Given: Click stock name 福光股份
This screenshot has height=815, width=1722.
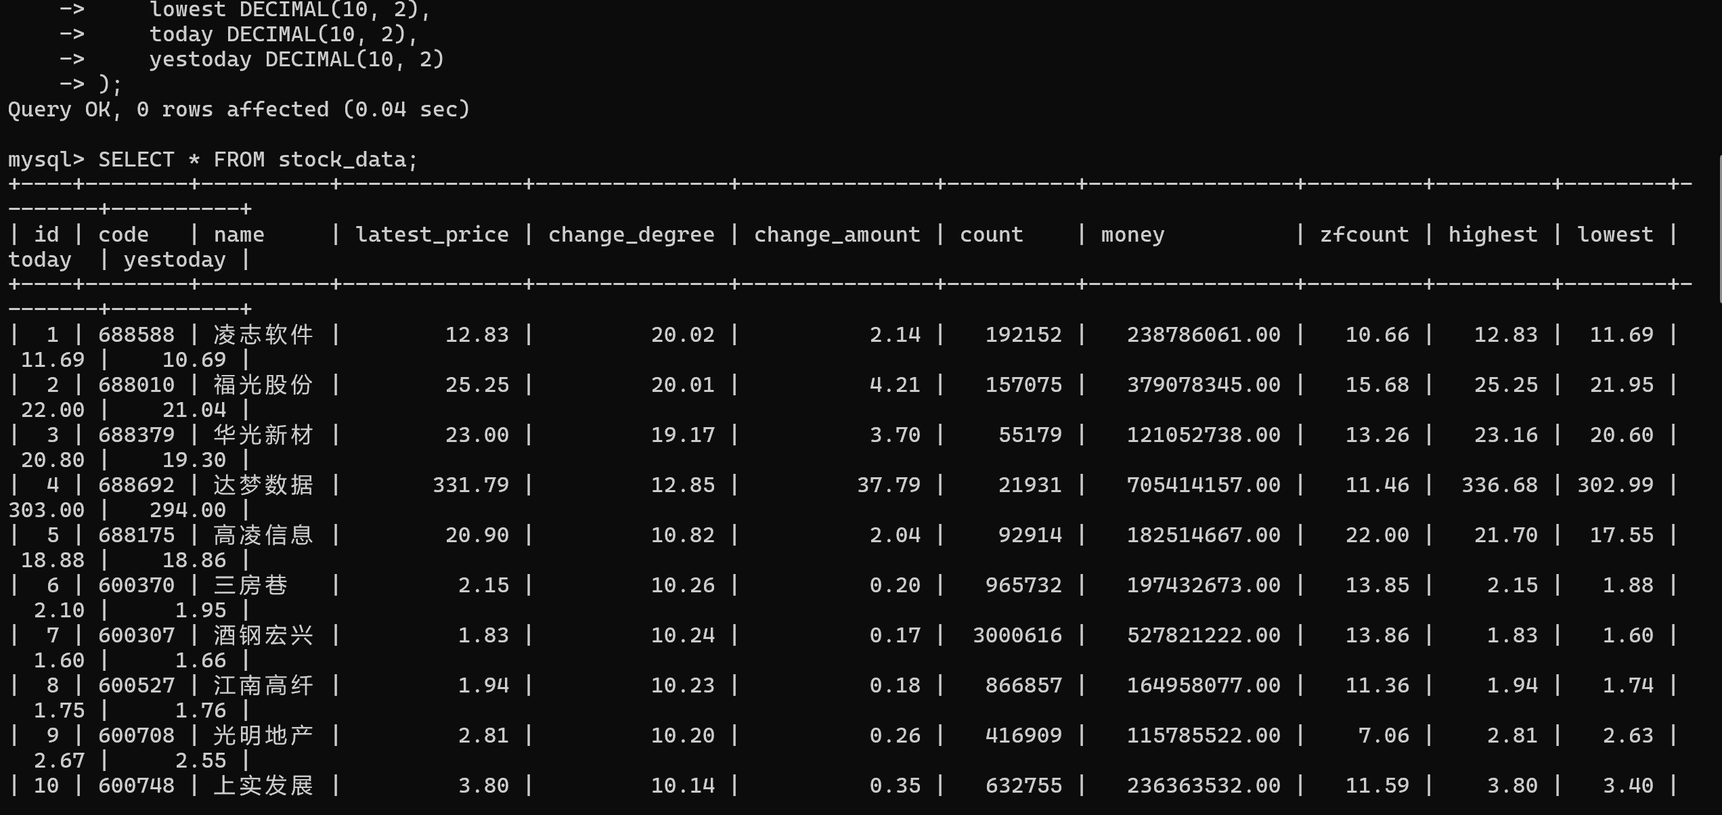Looking at the screenshot, I should [263, 384].
